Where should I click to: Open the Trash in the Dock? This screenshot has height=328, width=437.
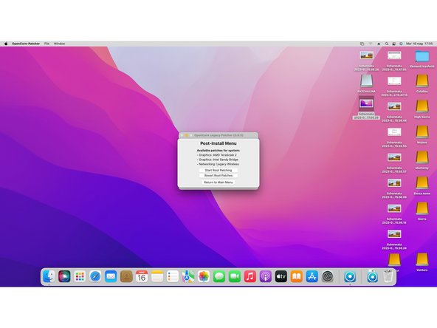pyautogui.click(x=388, y=276)
